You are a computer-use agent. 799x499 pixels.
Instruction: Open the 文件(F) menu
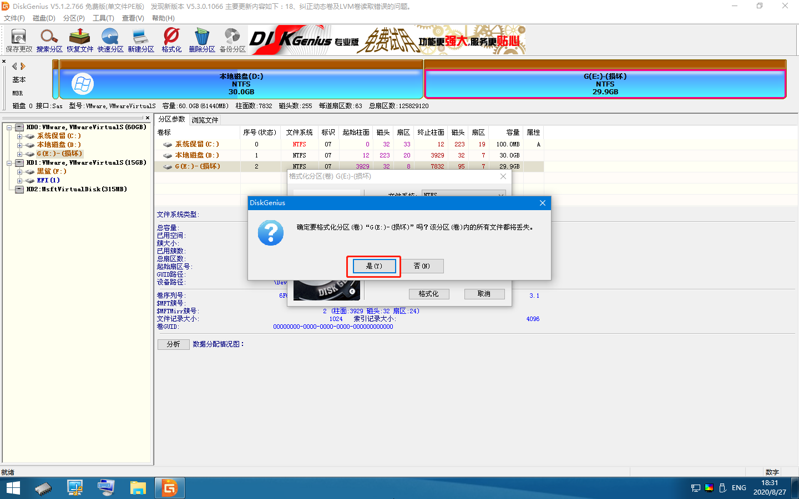coord(14,18)
